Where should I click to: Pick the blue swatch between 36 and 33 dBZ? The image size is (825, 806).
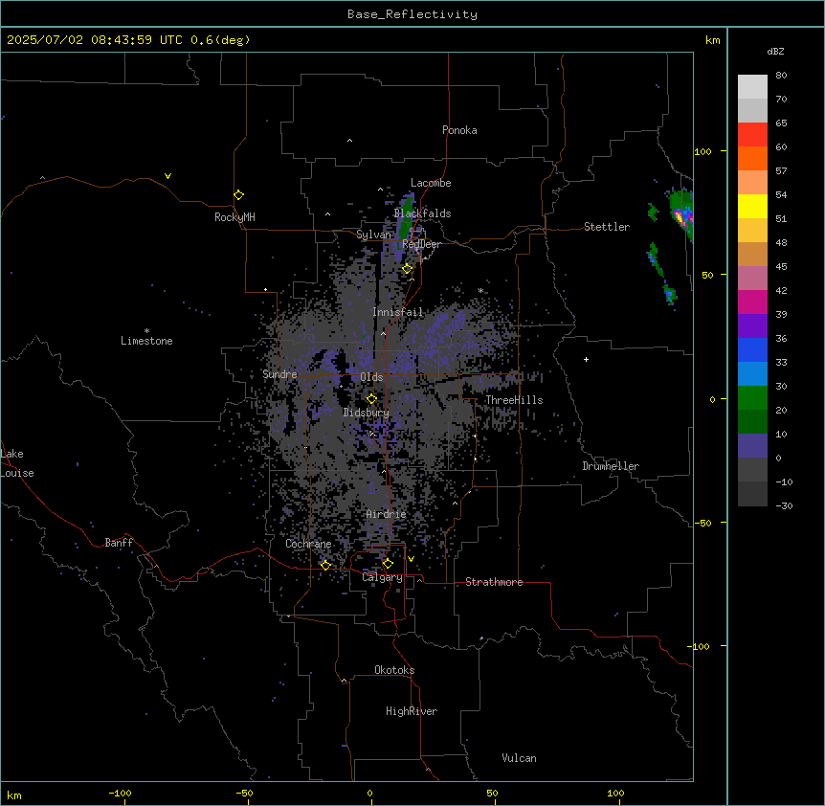point(752,350)
